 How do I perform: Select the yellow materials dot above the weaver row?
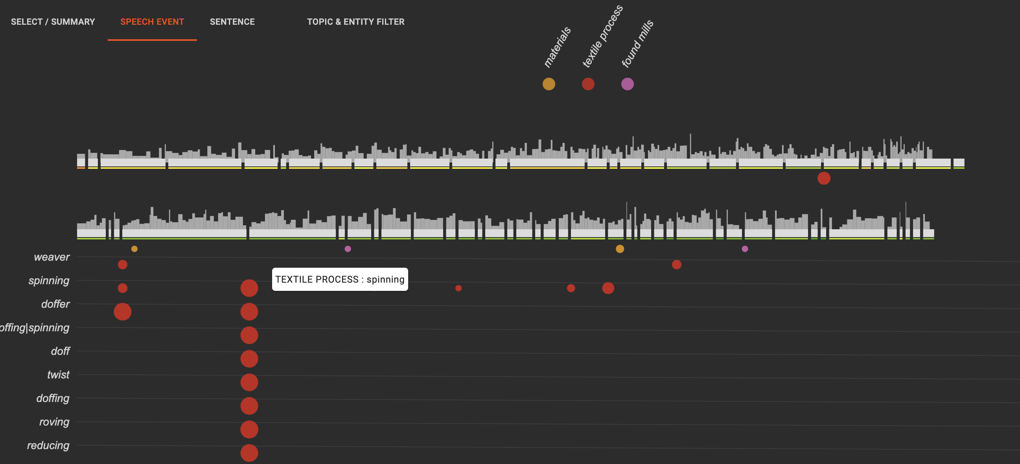134,249
